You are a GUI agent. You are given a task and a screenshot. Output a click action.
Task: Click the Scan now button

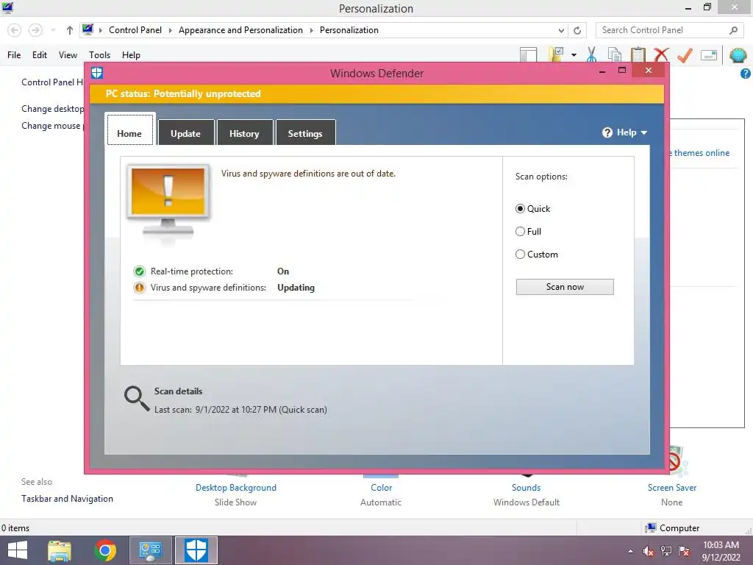(565, 287)
